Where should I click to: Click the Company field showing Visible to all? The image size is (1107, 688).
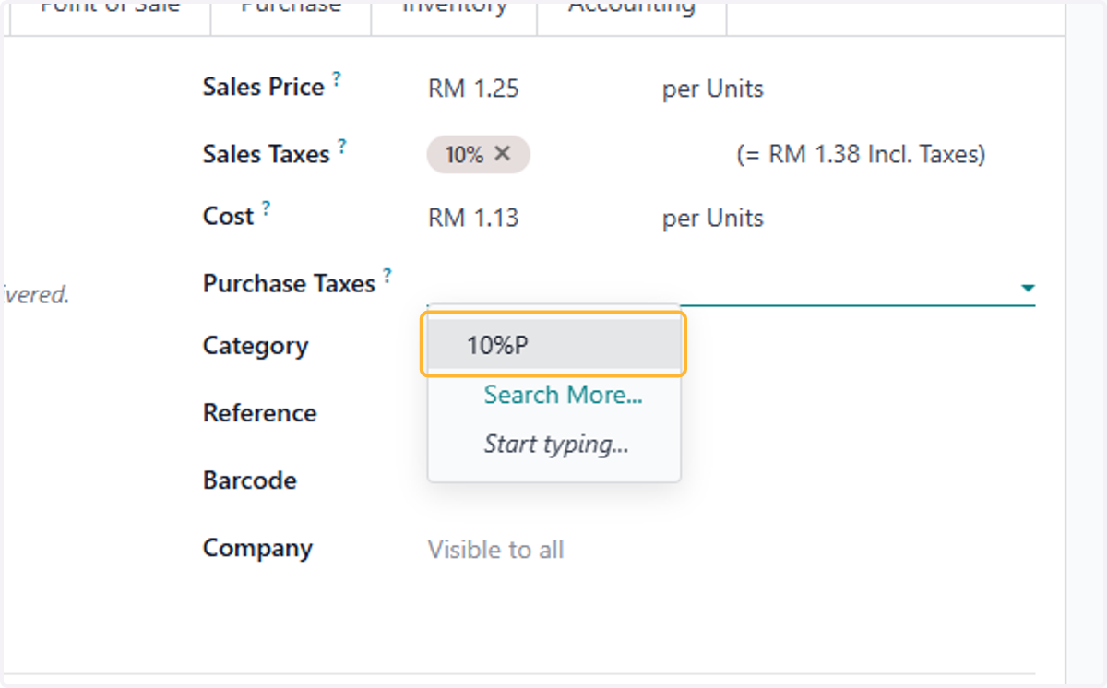[495, 550]
